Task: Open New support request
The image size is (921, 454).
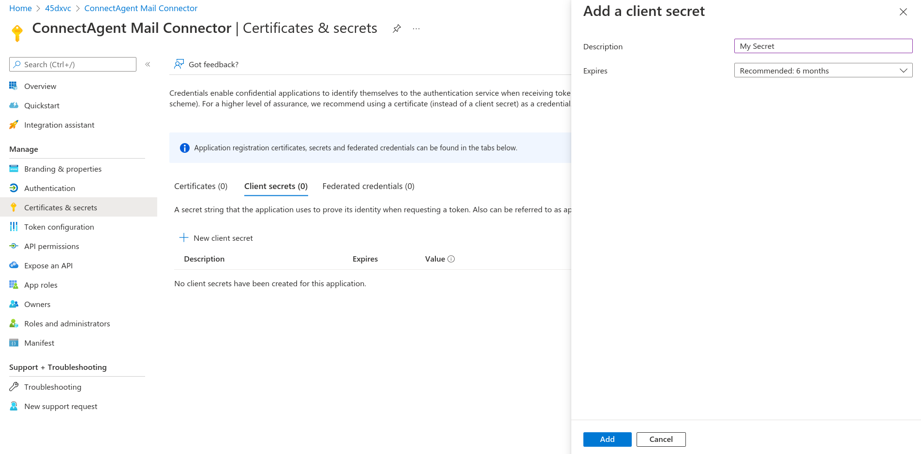Action: 61,406
